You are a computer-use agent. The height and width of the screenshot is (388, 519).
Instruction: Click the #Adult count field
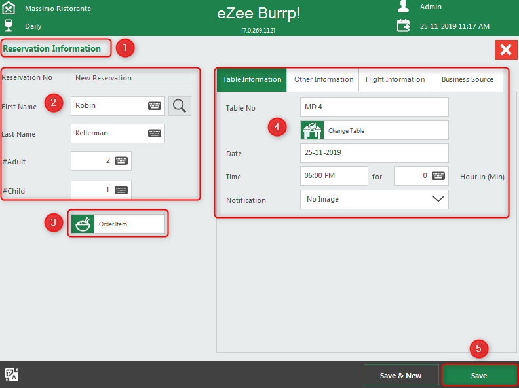point(102,161)
